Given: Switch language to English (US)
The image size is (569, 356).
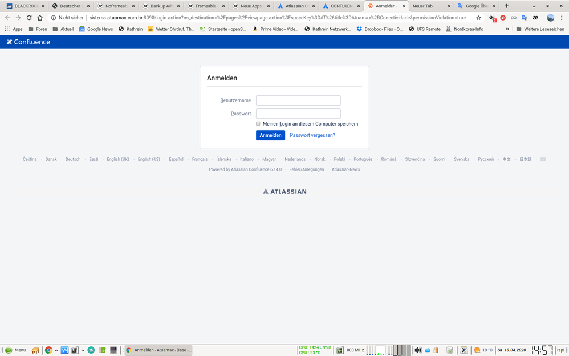Looking at the screenshot, I should pyautogui.click(x=149, y=159).
